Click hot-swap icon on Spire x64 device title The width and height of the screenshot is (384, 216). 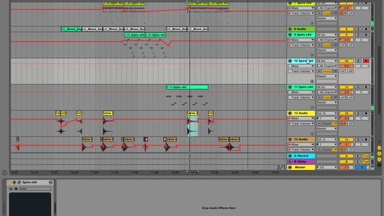(50, 182)
